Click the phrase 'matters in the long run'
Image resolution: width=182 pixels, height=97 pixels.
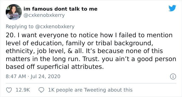(44, 59)
